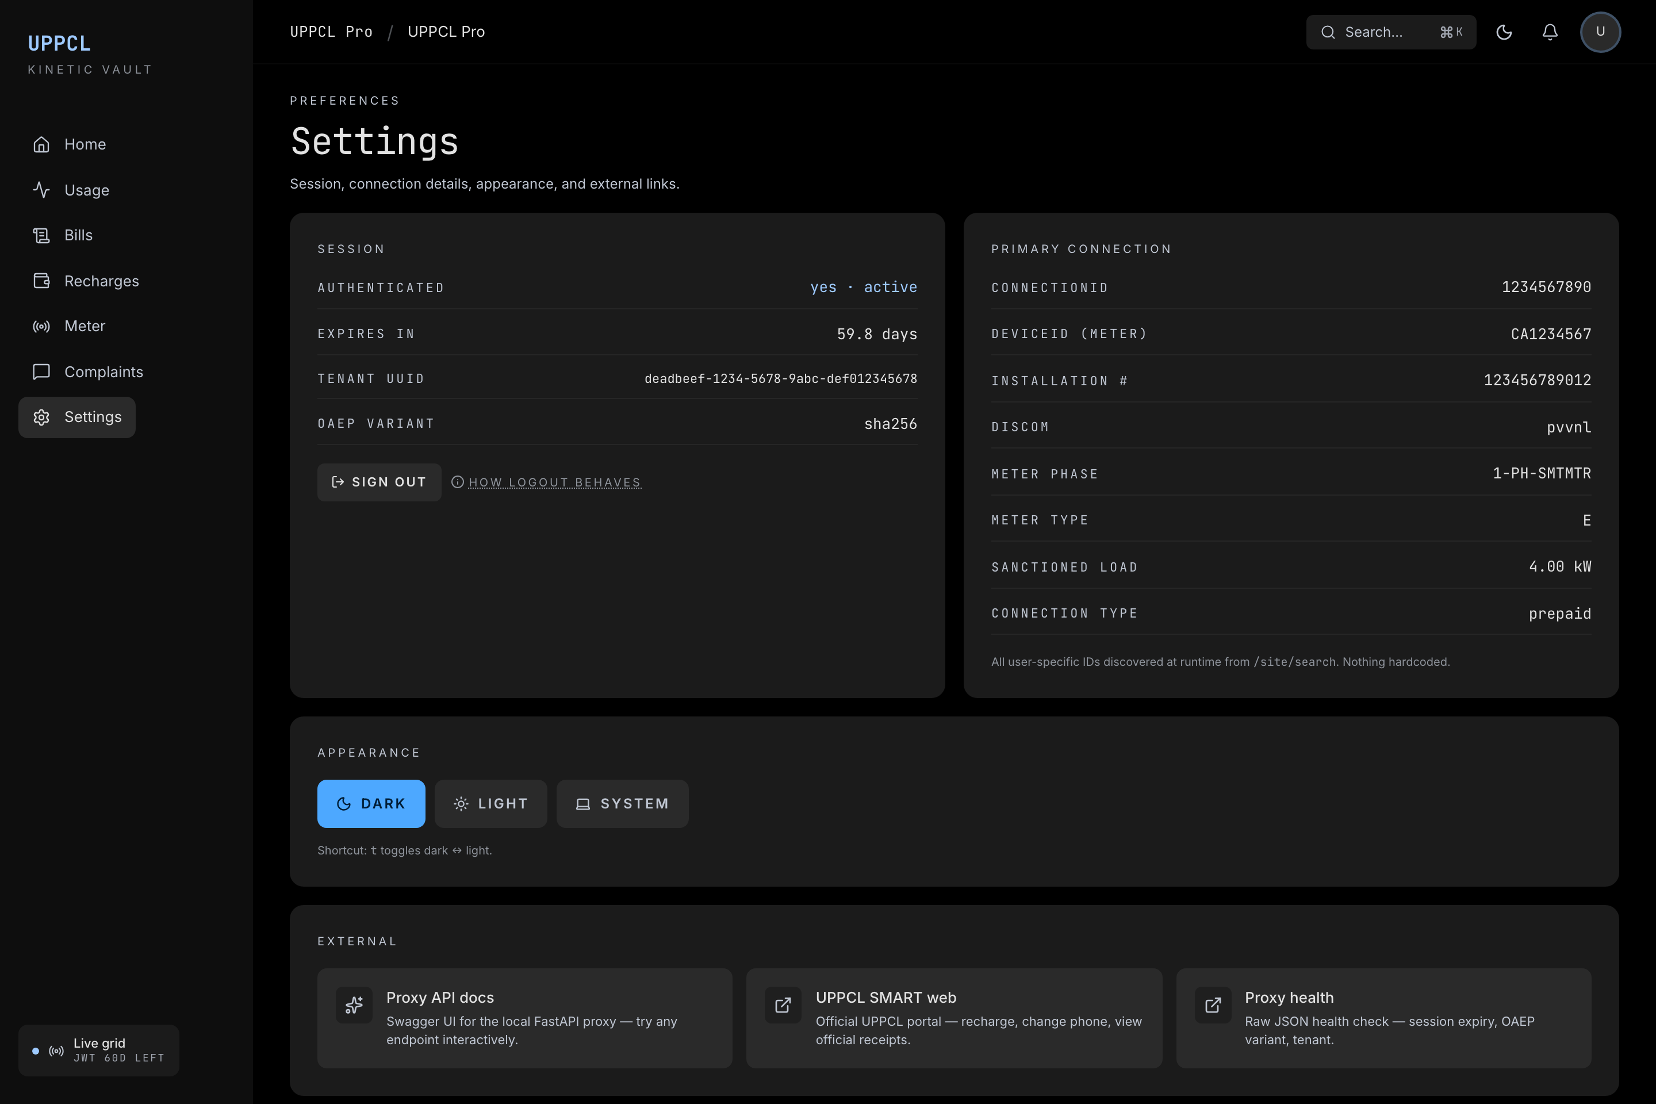The height and width of the screenshot is (1104, 1656).
Task: Click the second UPPCL Pro breadcrumb
Action: (x=446, y=32)
